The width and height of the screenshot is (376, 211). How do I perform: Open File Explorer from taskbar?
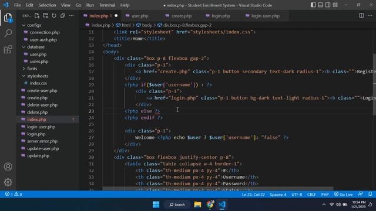pos(197,205)
